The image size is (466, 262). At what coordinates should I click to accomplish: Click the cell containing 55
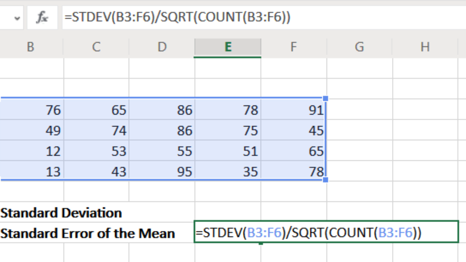tap(162, 151)
